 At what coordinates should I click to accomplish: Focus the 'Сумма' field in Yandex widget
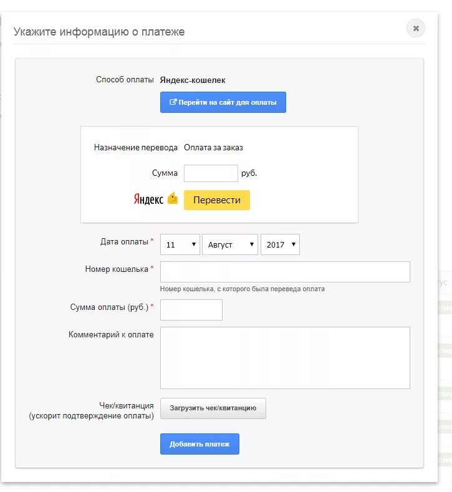pos(211,173)
